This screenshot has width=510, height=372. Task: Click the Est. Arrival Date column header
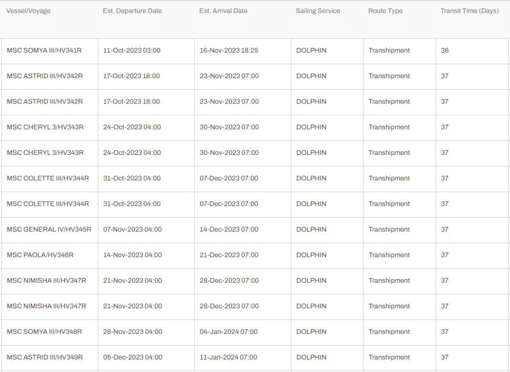224,11
